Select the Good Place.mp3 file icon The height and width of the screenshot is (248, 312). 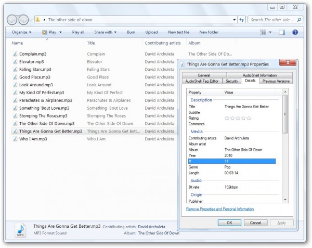point(15,77)
